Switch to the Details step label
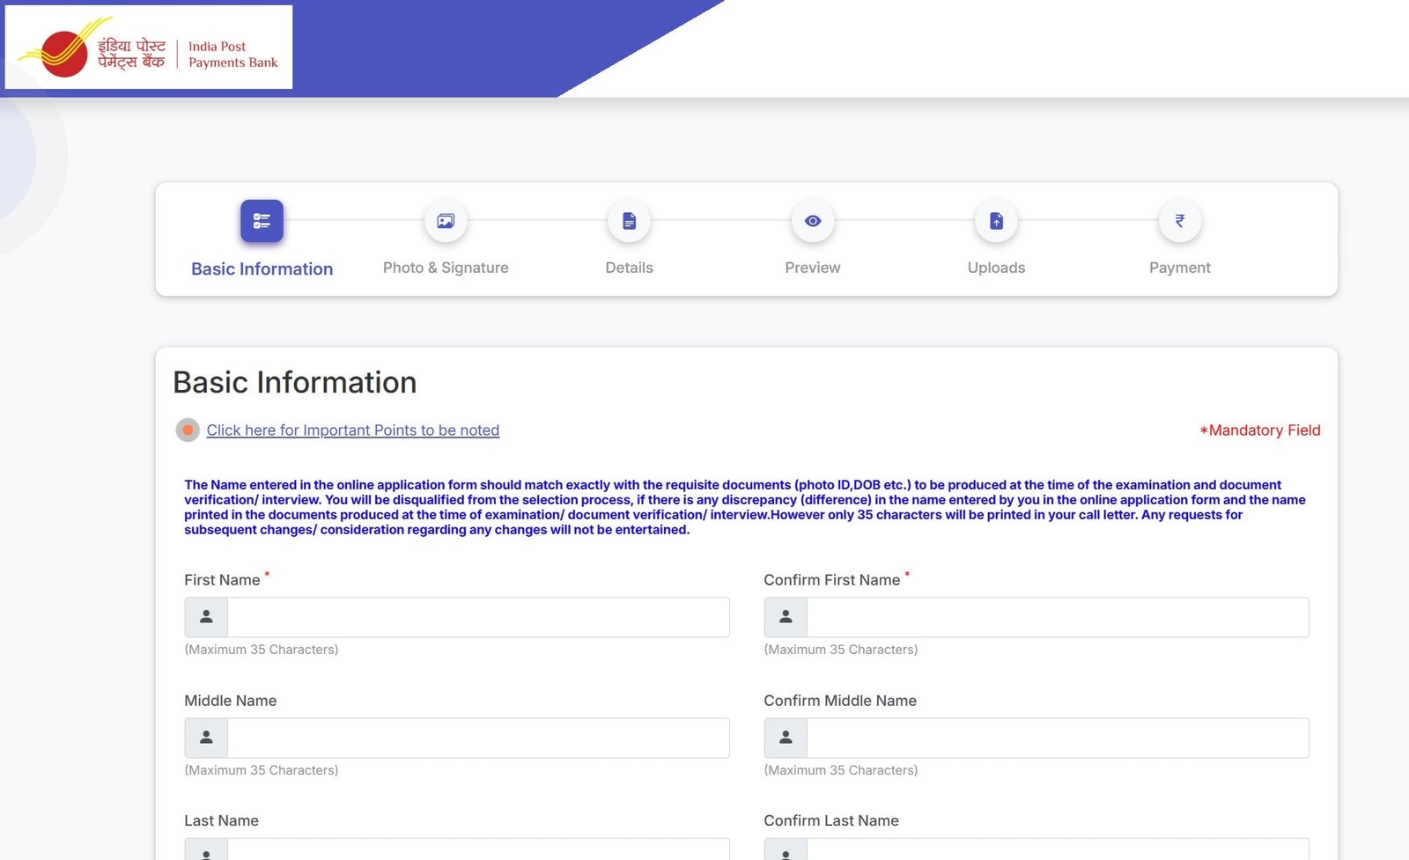 [x=629, y=268]
